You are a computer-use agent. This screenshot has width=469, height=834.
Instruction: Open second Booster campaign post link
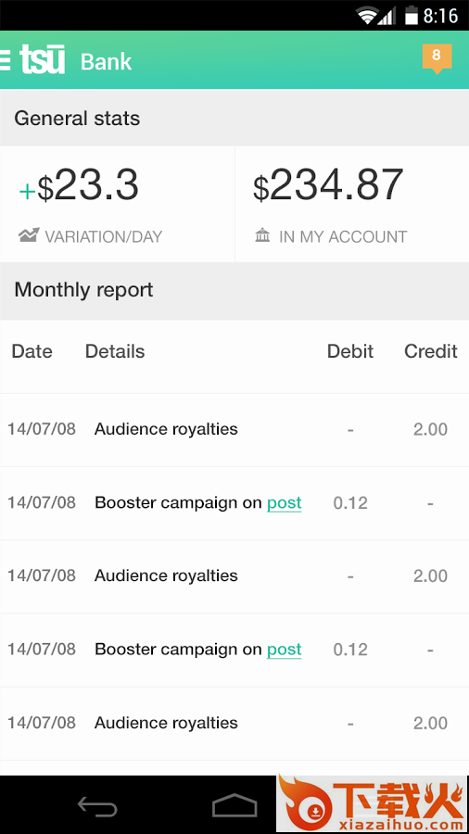(x=284, y=650)
